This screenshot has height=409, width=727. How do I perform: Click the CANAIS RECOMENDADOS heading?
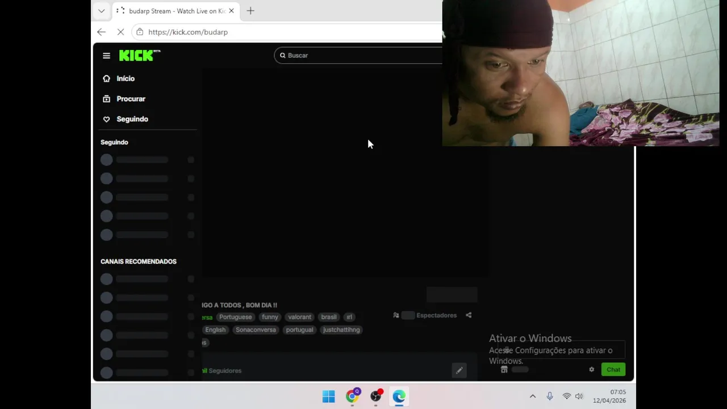click(139, 261)
